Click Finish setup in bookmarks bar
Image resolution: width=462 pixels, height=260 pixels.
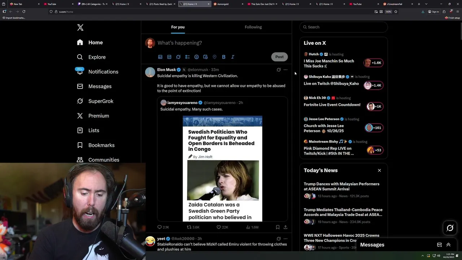452,18
